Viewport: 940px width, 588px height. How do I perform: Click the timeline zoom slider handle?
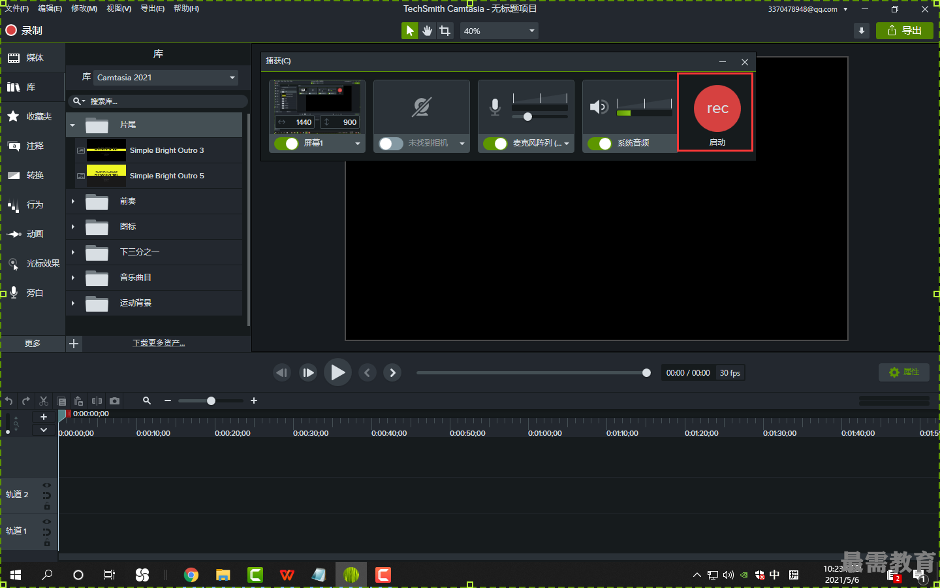coord(211,400)
